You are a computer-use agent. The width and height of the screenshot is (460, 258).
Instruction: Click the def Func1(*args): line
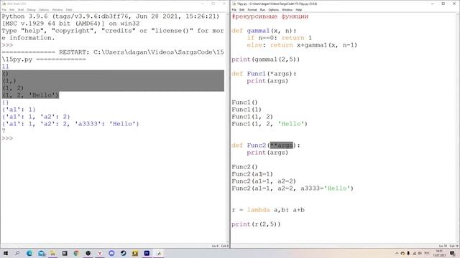point(264,74)
